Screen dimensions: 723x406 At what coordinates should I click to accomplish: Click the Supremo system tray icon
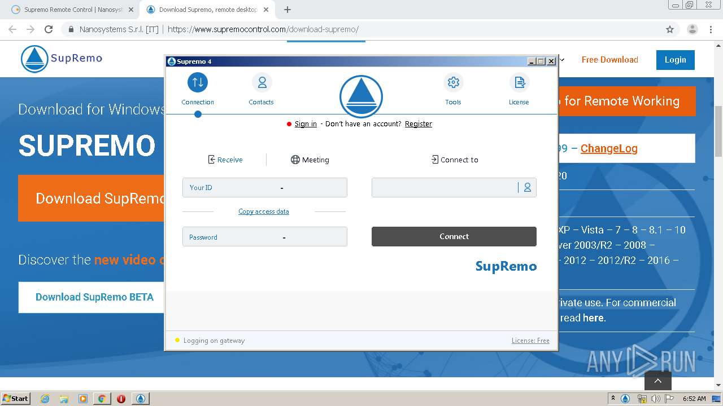click(x=625, y=399)
